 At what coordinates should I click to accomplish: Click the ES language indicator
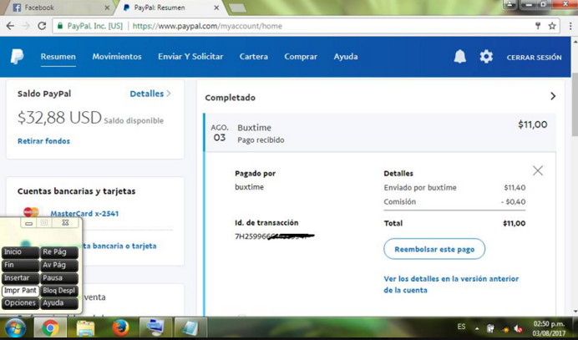(x=461, y=327)
